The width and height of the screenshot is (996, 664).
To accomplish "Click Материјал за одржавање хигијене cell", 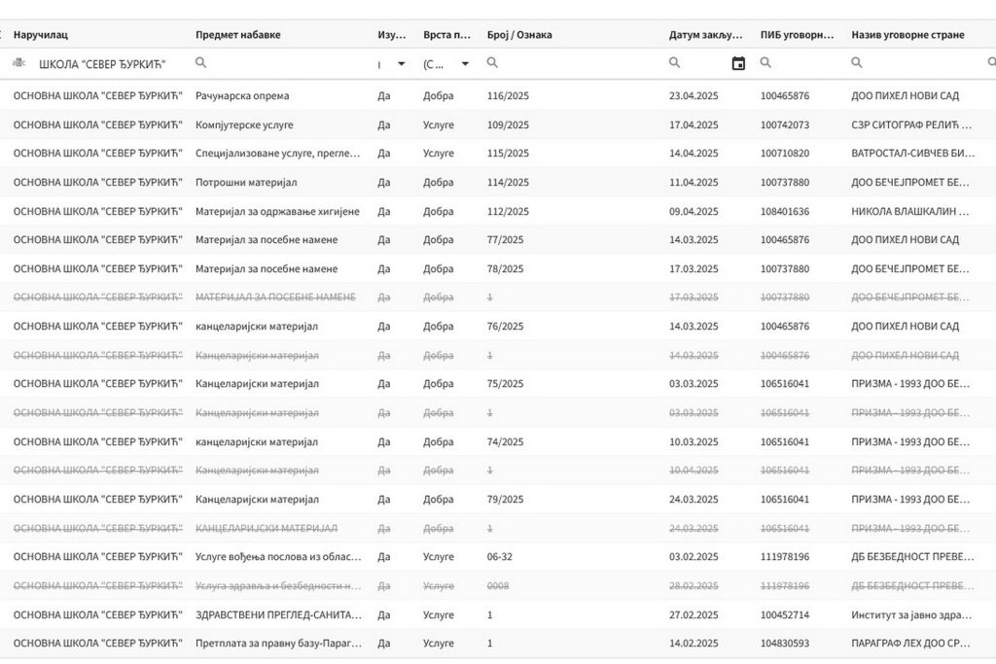I will click(277, 211).
